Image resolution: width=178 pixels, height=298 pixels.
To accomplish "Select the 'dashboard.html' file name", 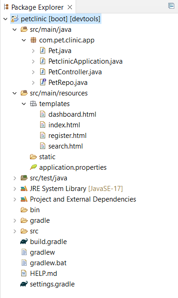I will (72, 114).
